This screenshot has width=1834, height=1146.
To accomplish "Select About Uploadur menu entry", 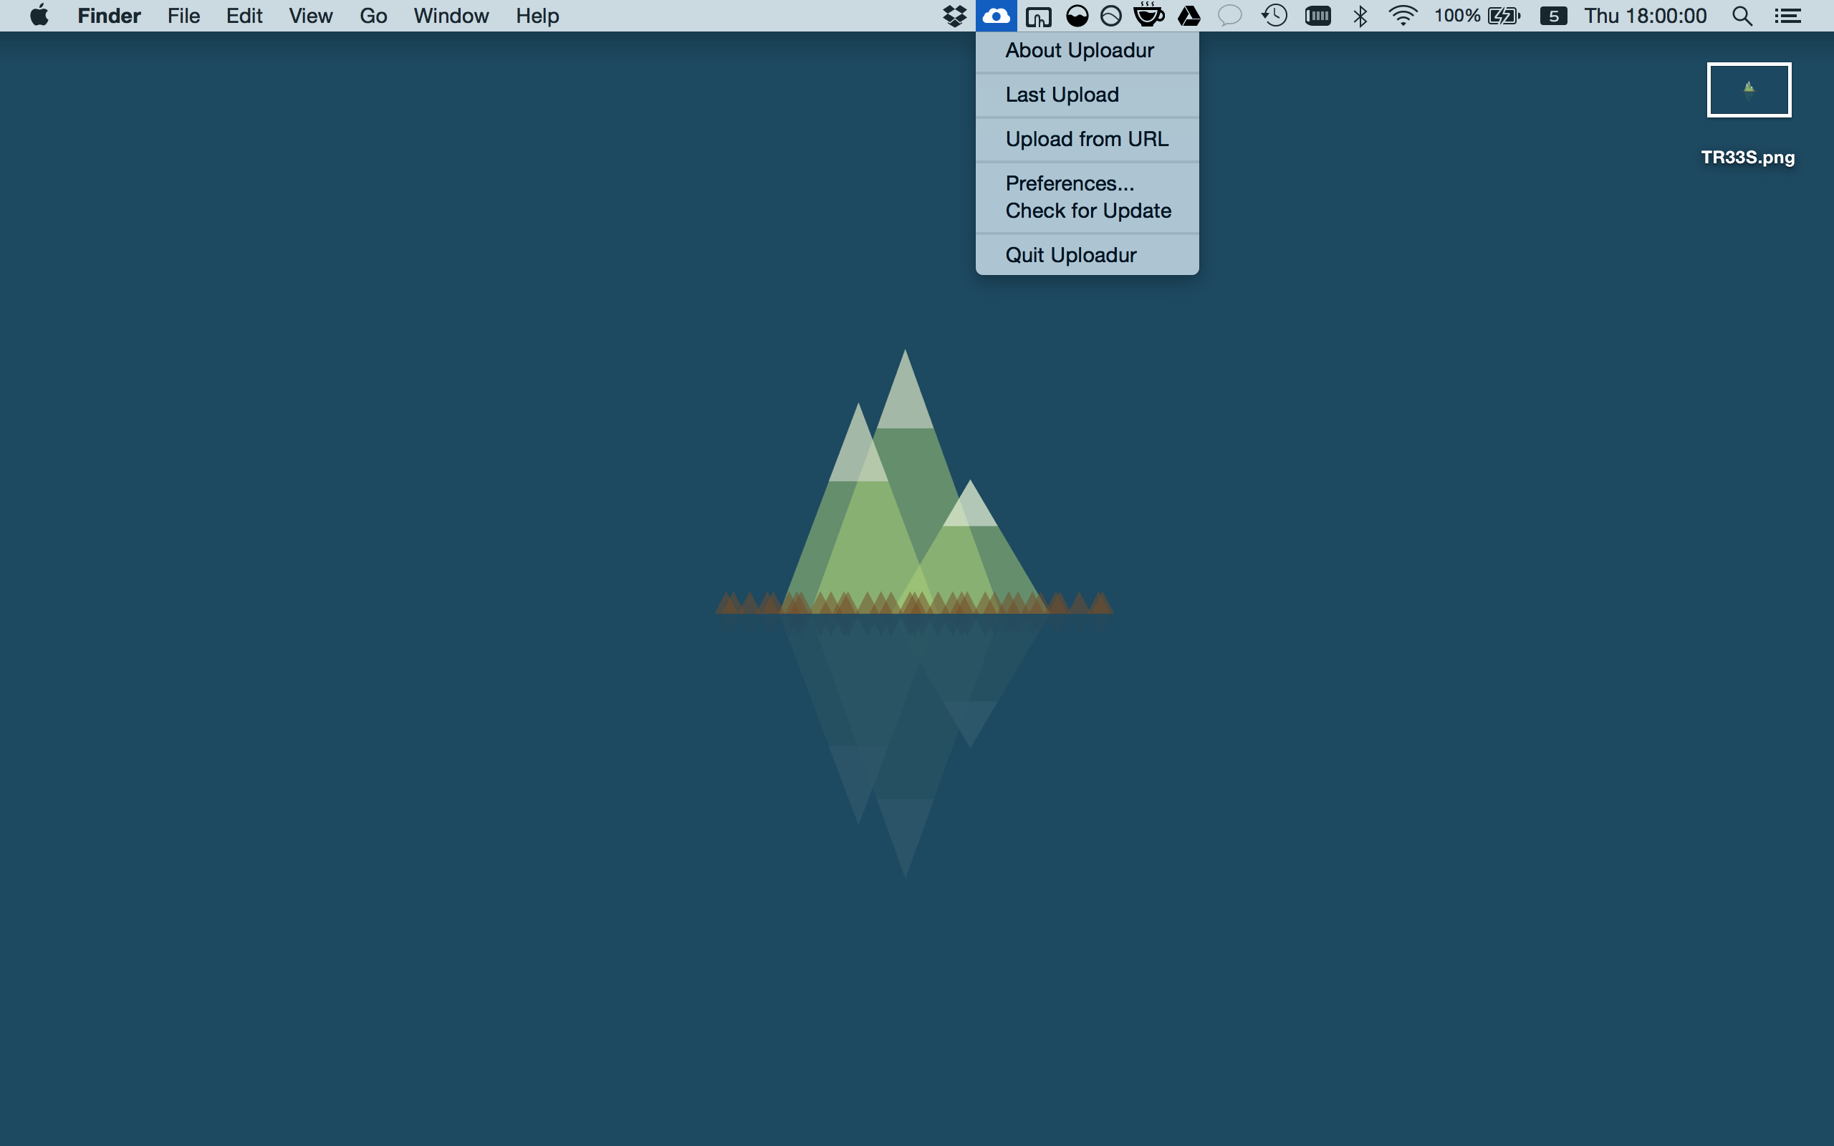I will click(1079, 51).
